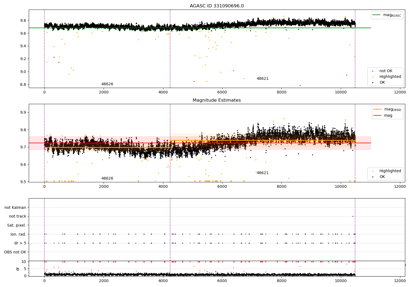Click 'OK' in the Magnitude Estimates legend
The height and width of the screenshot is (287, 411).
click(x=382, y=177)
